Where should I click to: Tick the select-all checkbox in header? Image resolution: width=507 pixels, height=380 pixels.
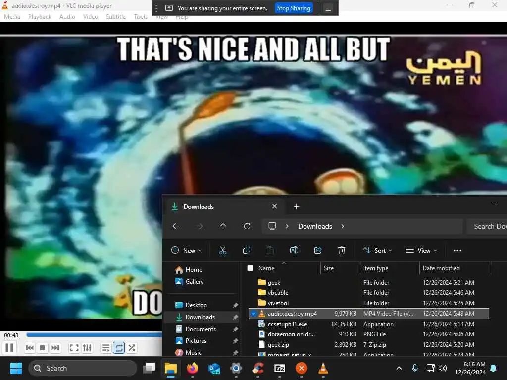coord(250,268)
